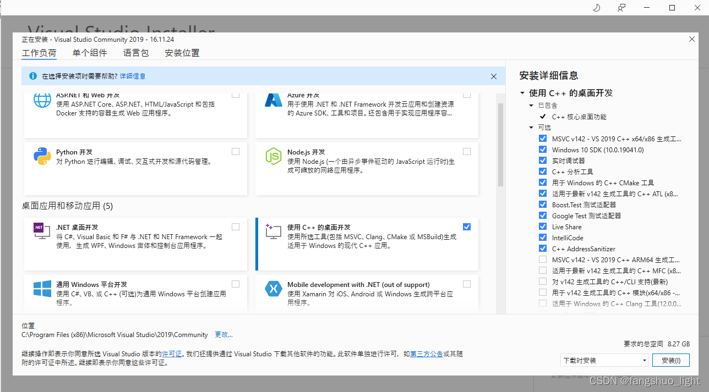This screenshot has width=709, height=392.
Task: Enable the Node.js development workload checkbox
Action: [467, 151]
